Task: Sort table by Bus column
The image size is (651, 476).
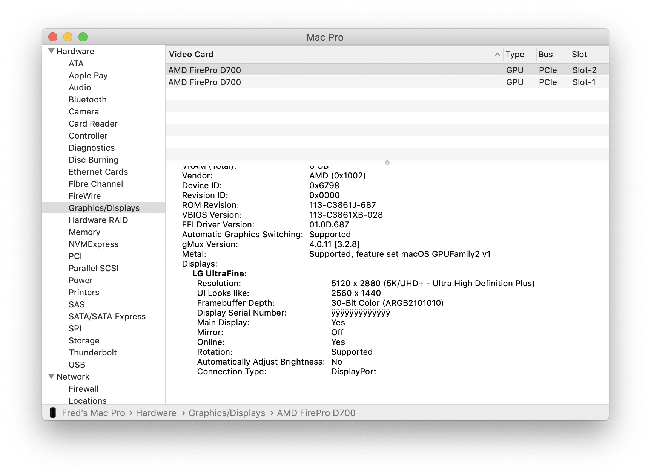Action: 545,54
